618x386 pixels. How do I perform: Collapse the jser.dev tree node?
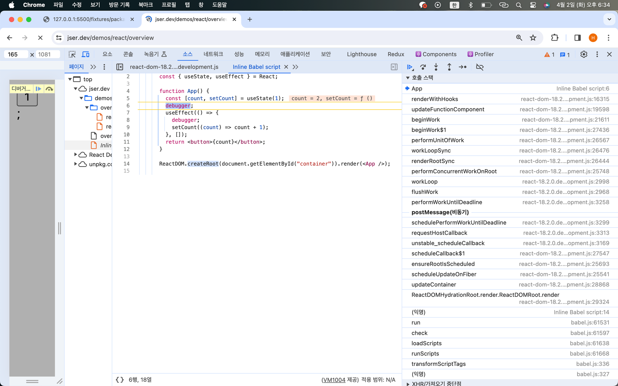point(75,89)
